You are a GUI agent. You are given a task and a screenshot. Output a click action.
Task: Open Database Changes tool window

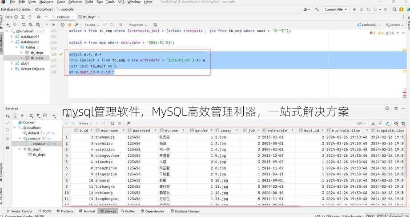[185, 211]
